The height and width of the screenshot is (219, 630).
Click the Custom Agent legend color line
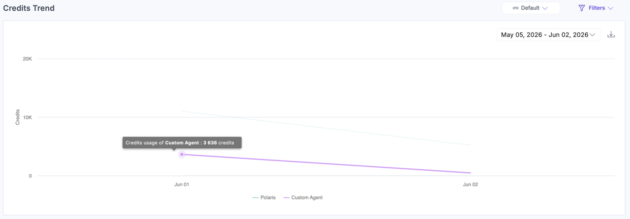tap(286, 197)
